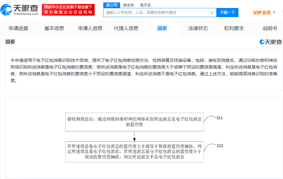Click the TianYanCha logo in the header

(19, 10)
